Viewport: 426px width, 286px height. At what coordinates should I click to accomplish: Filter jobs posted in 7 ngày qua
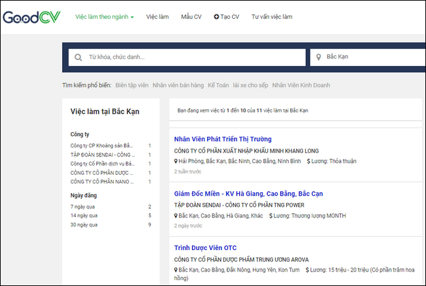pyautogui.click(x=84, y=207)
